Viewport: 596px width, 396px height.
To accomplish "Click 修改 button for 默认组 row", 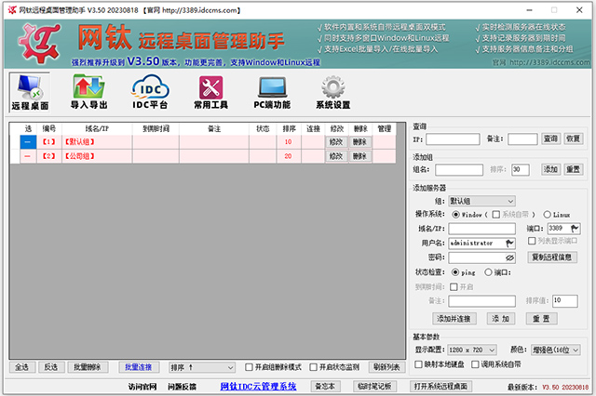I will click(x=336, y=142).
